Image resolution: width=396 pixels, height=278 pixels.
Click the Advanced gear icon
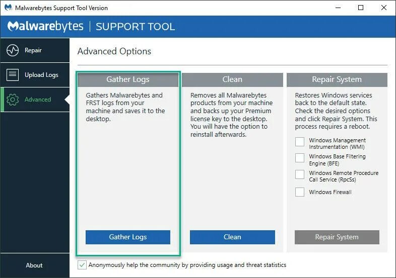[x=13, y=100]
